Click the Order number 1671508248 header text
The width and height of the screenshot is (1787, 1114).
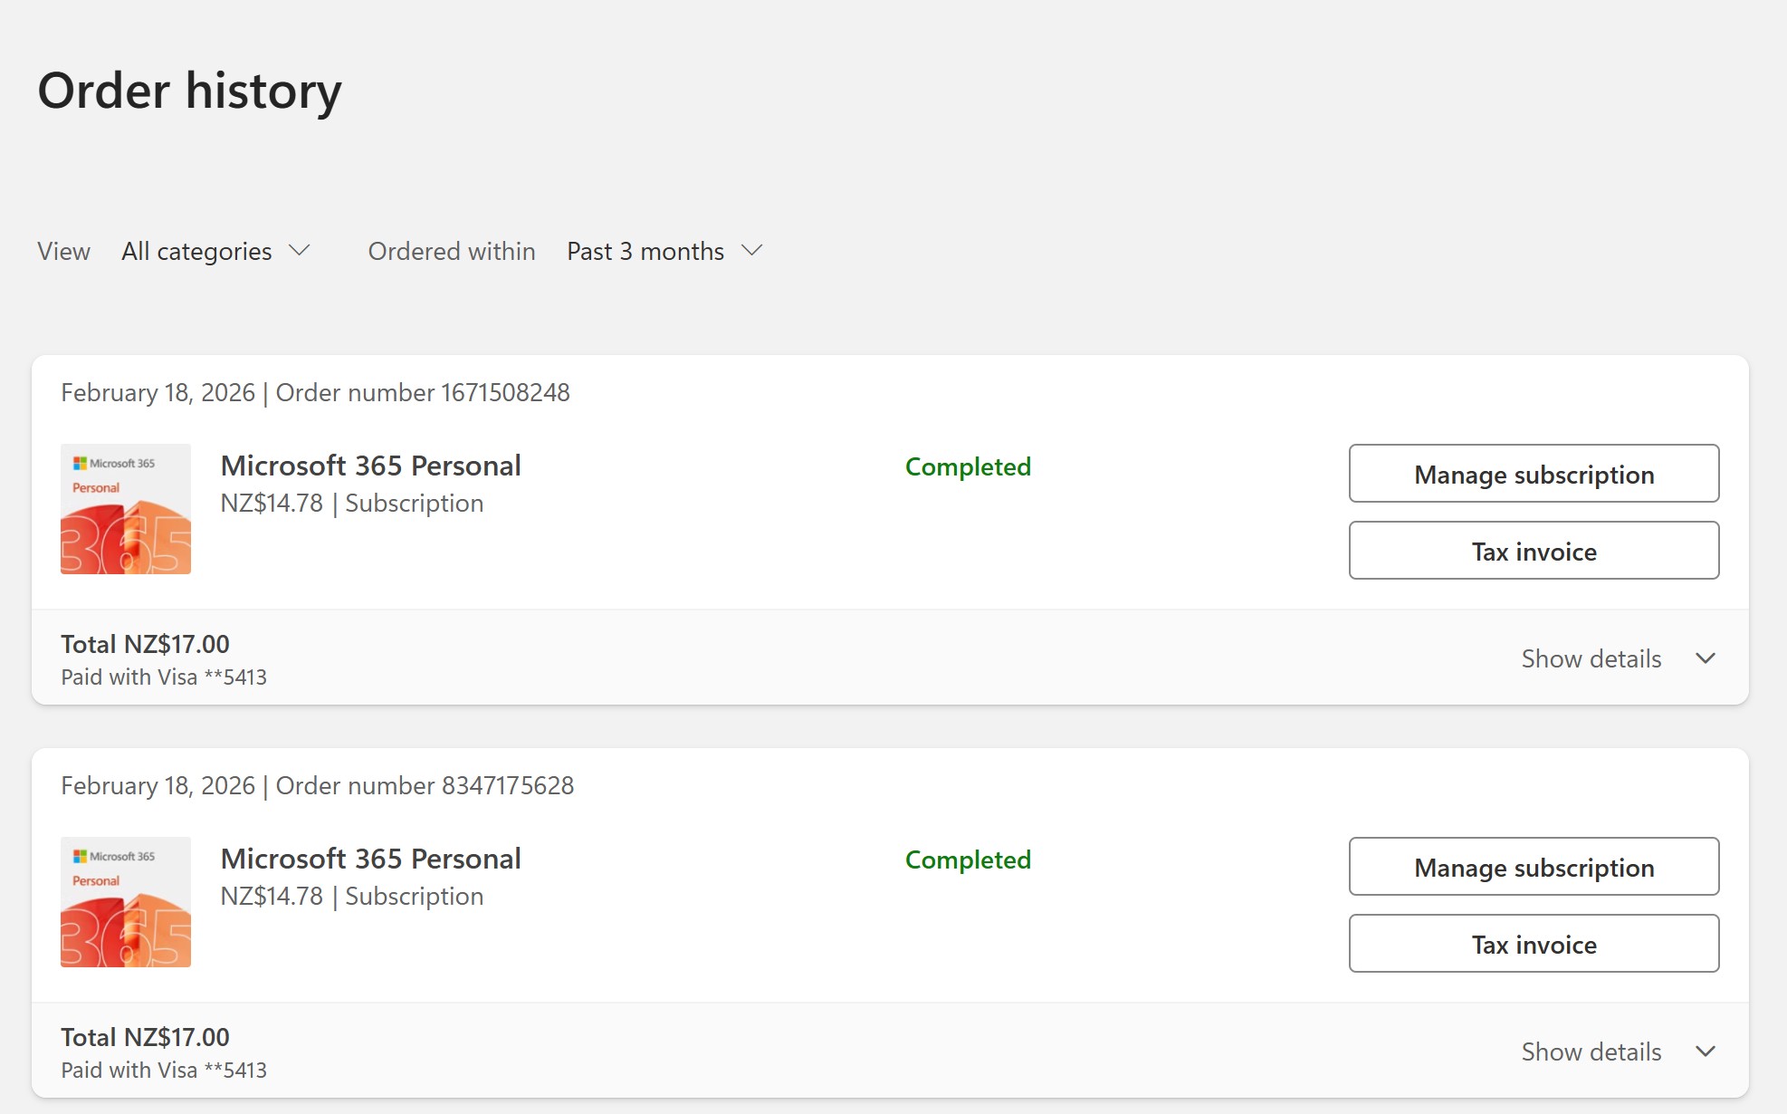tap(423, 392)
